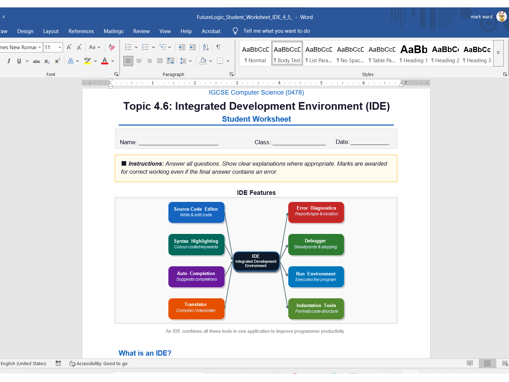The height and width of the screenshot is (382, 509).
Task: Toggle justify alignment
Action: [160, 61]
